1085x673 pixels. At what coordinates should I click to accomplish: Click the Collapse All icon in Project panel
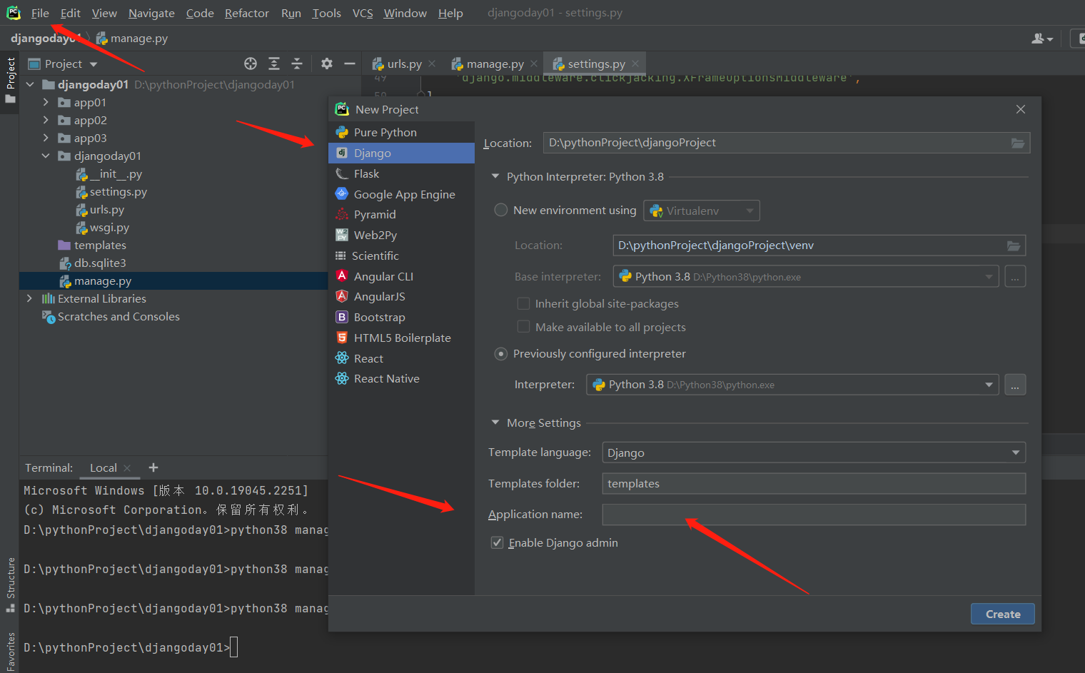(297, 64)
